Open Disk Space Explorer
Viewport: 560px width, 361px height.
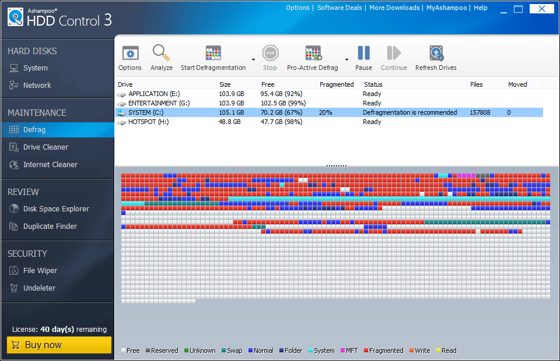click(x=56, y=209)
